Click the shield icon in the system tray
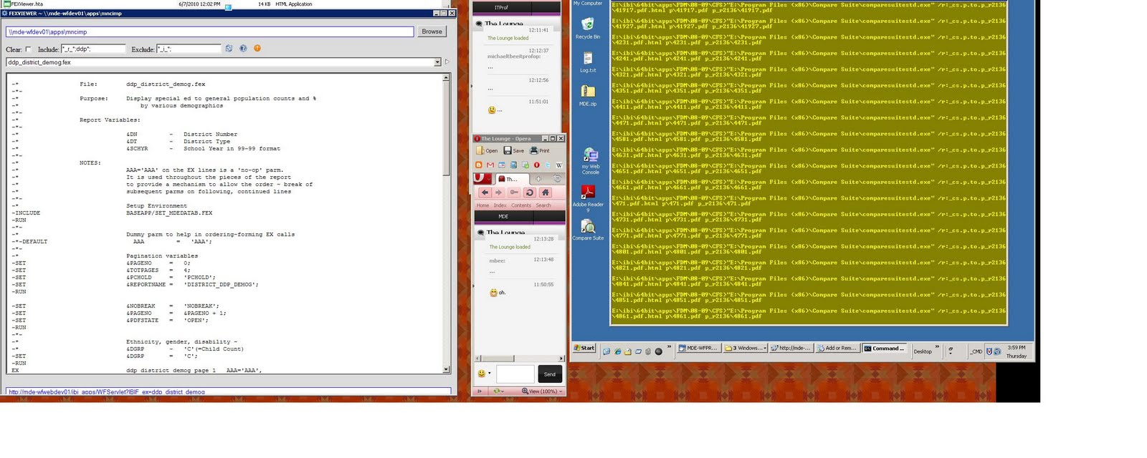 point(989,351)
